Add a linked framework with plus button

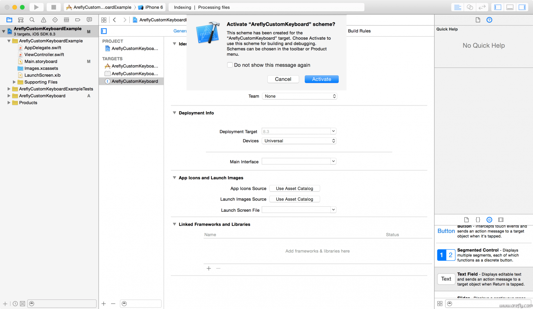209,268
